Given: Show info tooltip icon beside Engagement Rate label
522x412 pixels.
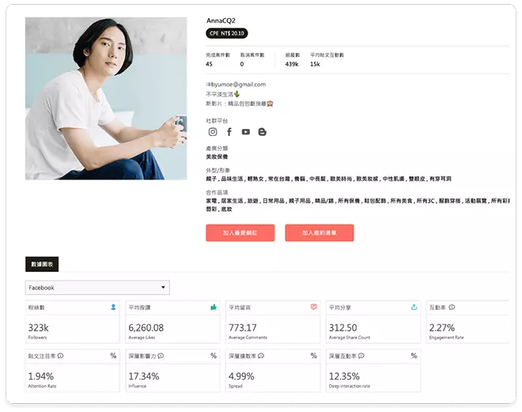Looking at the screenshot, I should tap(452, 307).
